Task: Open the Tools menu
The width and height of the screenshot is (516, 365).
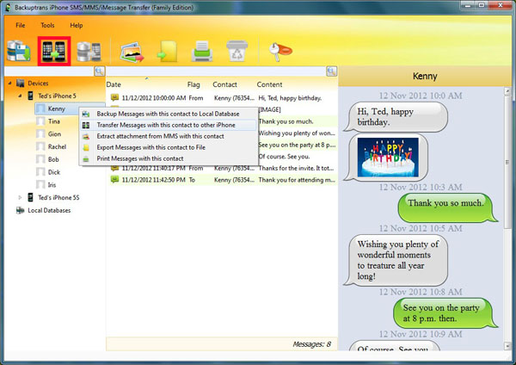Action: tap(47, 25)
